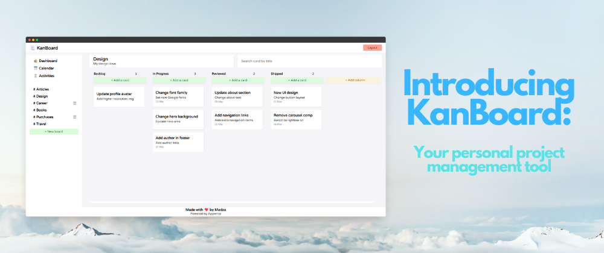Open the New UI design card
The width and height of the screenshot is (604, 253).
click(x=296, y=97)
